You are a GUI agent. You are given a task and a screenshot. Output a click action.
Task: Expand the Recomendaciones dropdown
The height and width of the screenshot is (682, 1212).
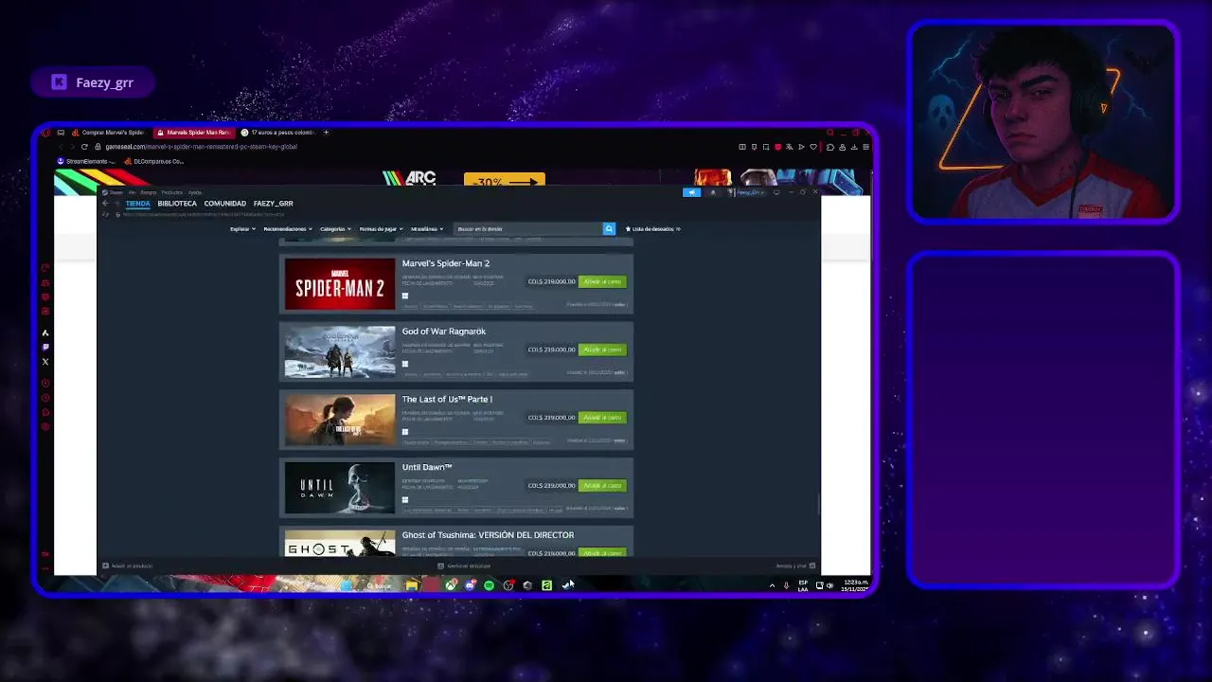[x=288, y=228]
